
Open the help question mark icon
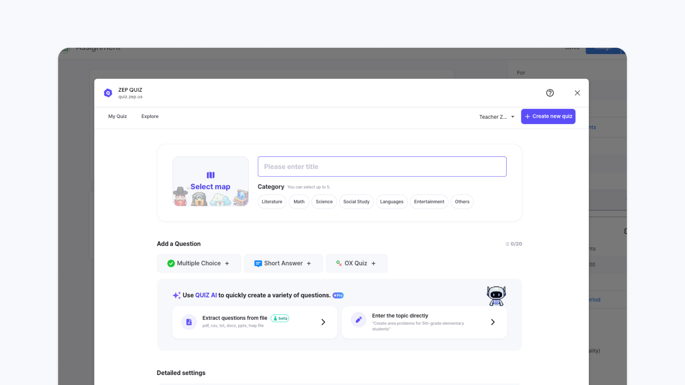[550, 93]
